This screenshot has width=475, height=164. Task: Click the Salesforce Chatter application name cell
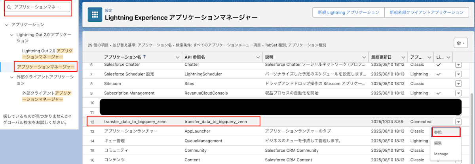(x=123, y=65)
